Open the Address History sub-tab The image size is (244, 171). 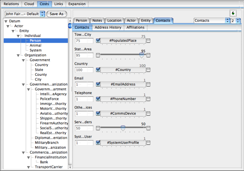tap(108, 27)
